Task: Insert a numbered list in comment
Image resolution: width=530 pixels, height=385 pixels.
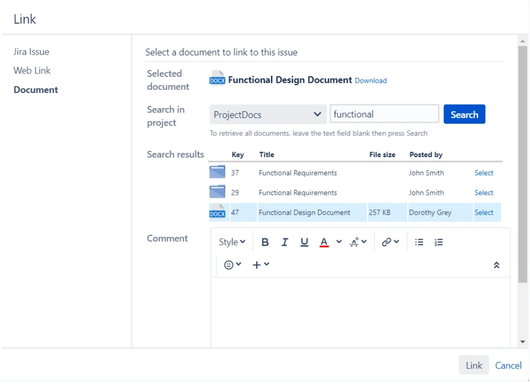Action: 438,242
